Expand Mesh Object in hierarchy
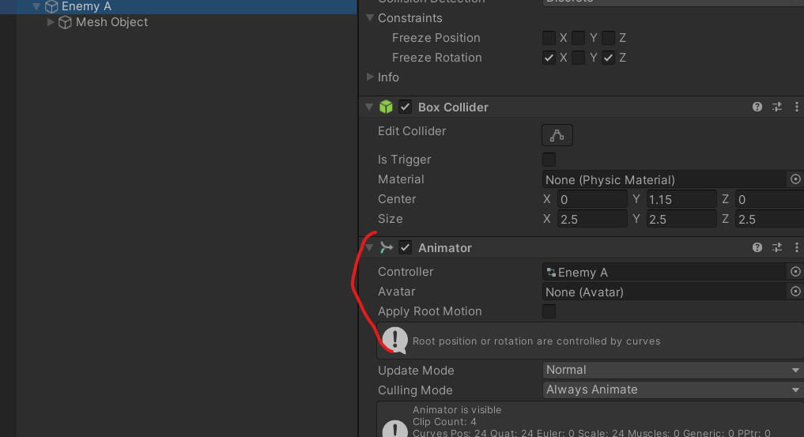The width and height of the screenshot is (804, 437). click(51, 22)
